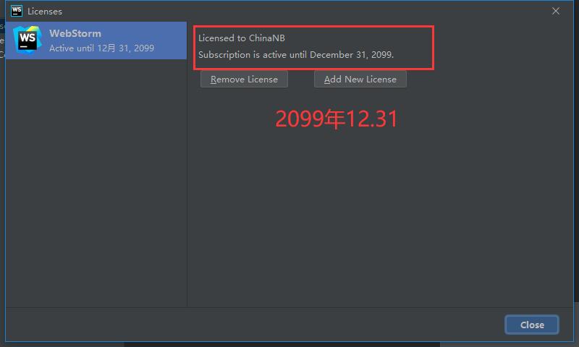Click the empty title bar area of the dialog
Viewport: 579px width, 347px height.
pos(306,12)
